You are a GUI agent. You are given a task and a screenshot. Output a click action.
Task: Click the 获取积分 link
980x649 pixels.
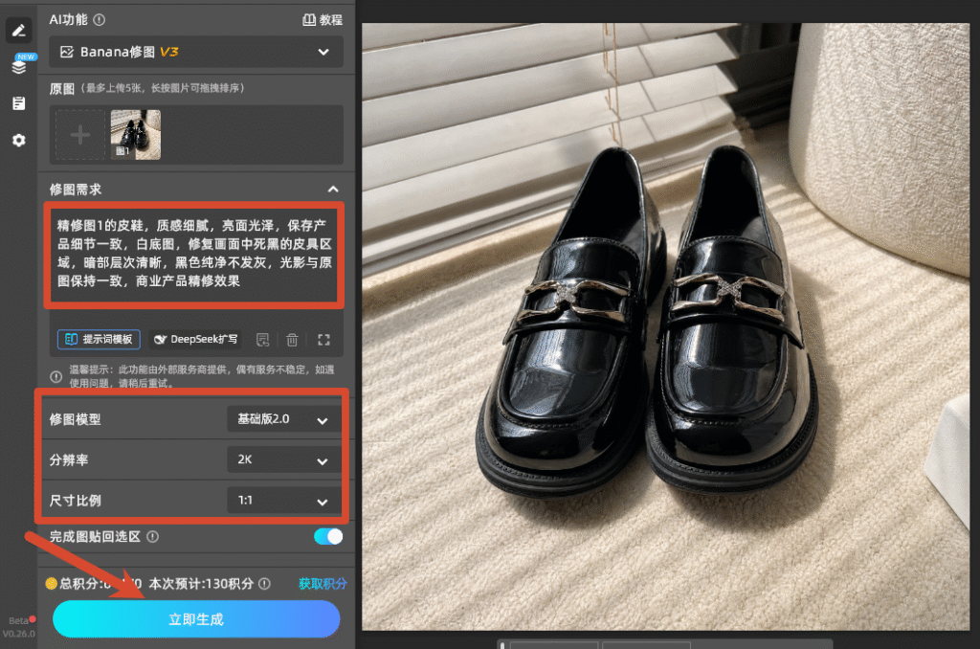pyautogui.click(x=323, y=584)
